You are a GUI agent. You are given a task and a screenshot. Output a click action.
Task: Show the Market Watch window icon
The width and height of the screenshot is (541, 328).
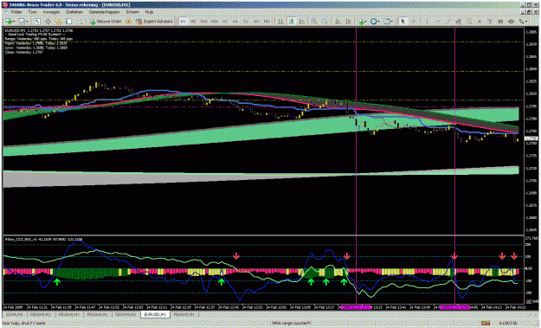[x=37, y=22]
